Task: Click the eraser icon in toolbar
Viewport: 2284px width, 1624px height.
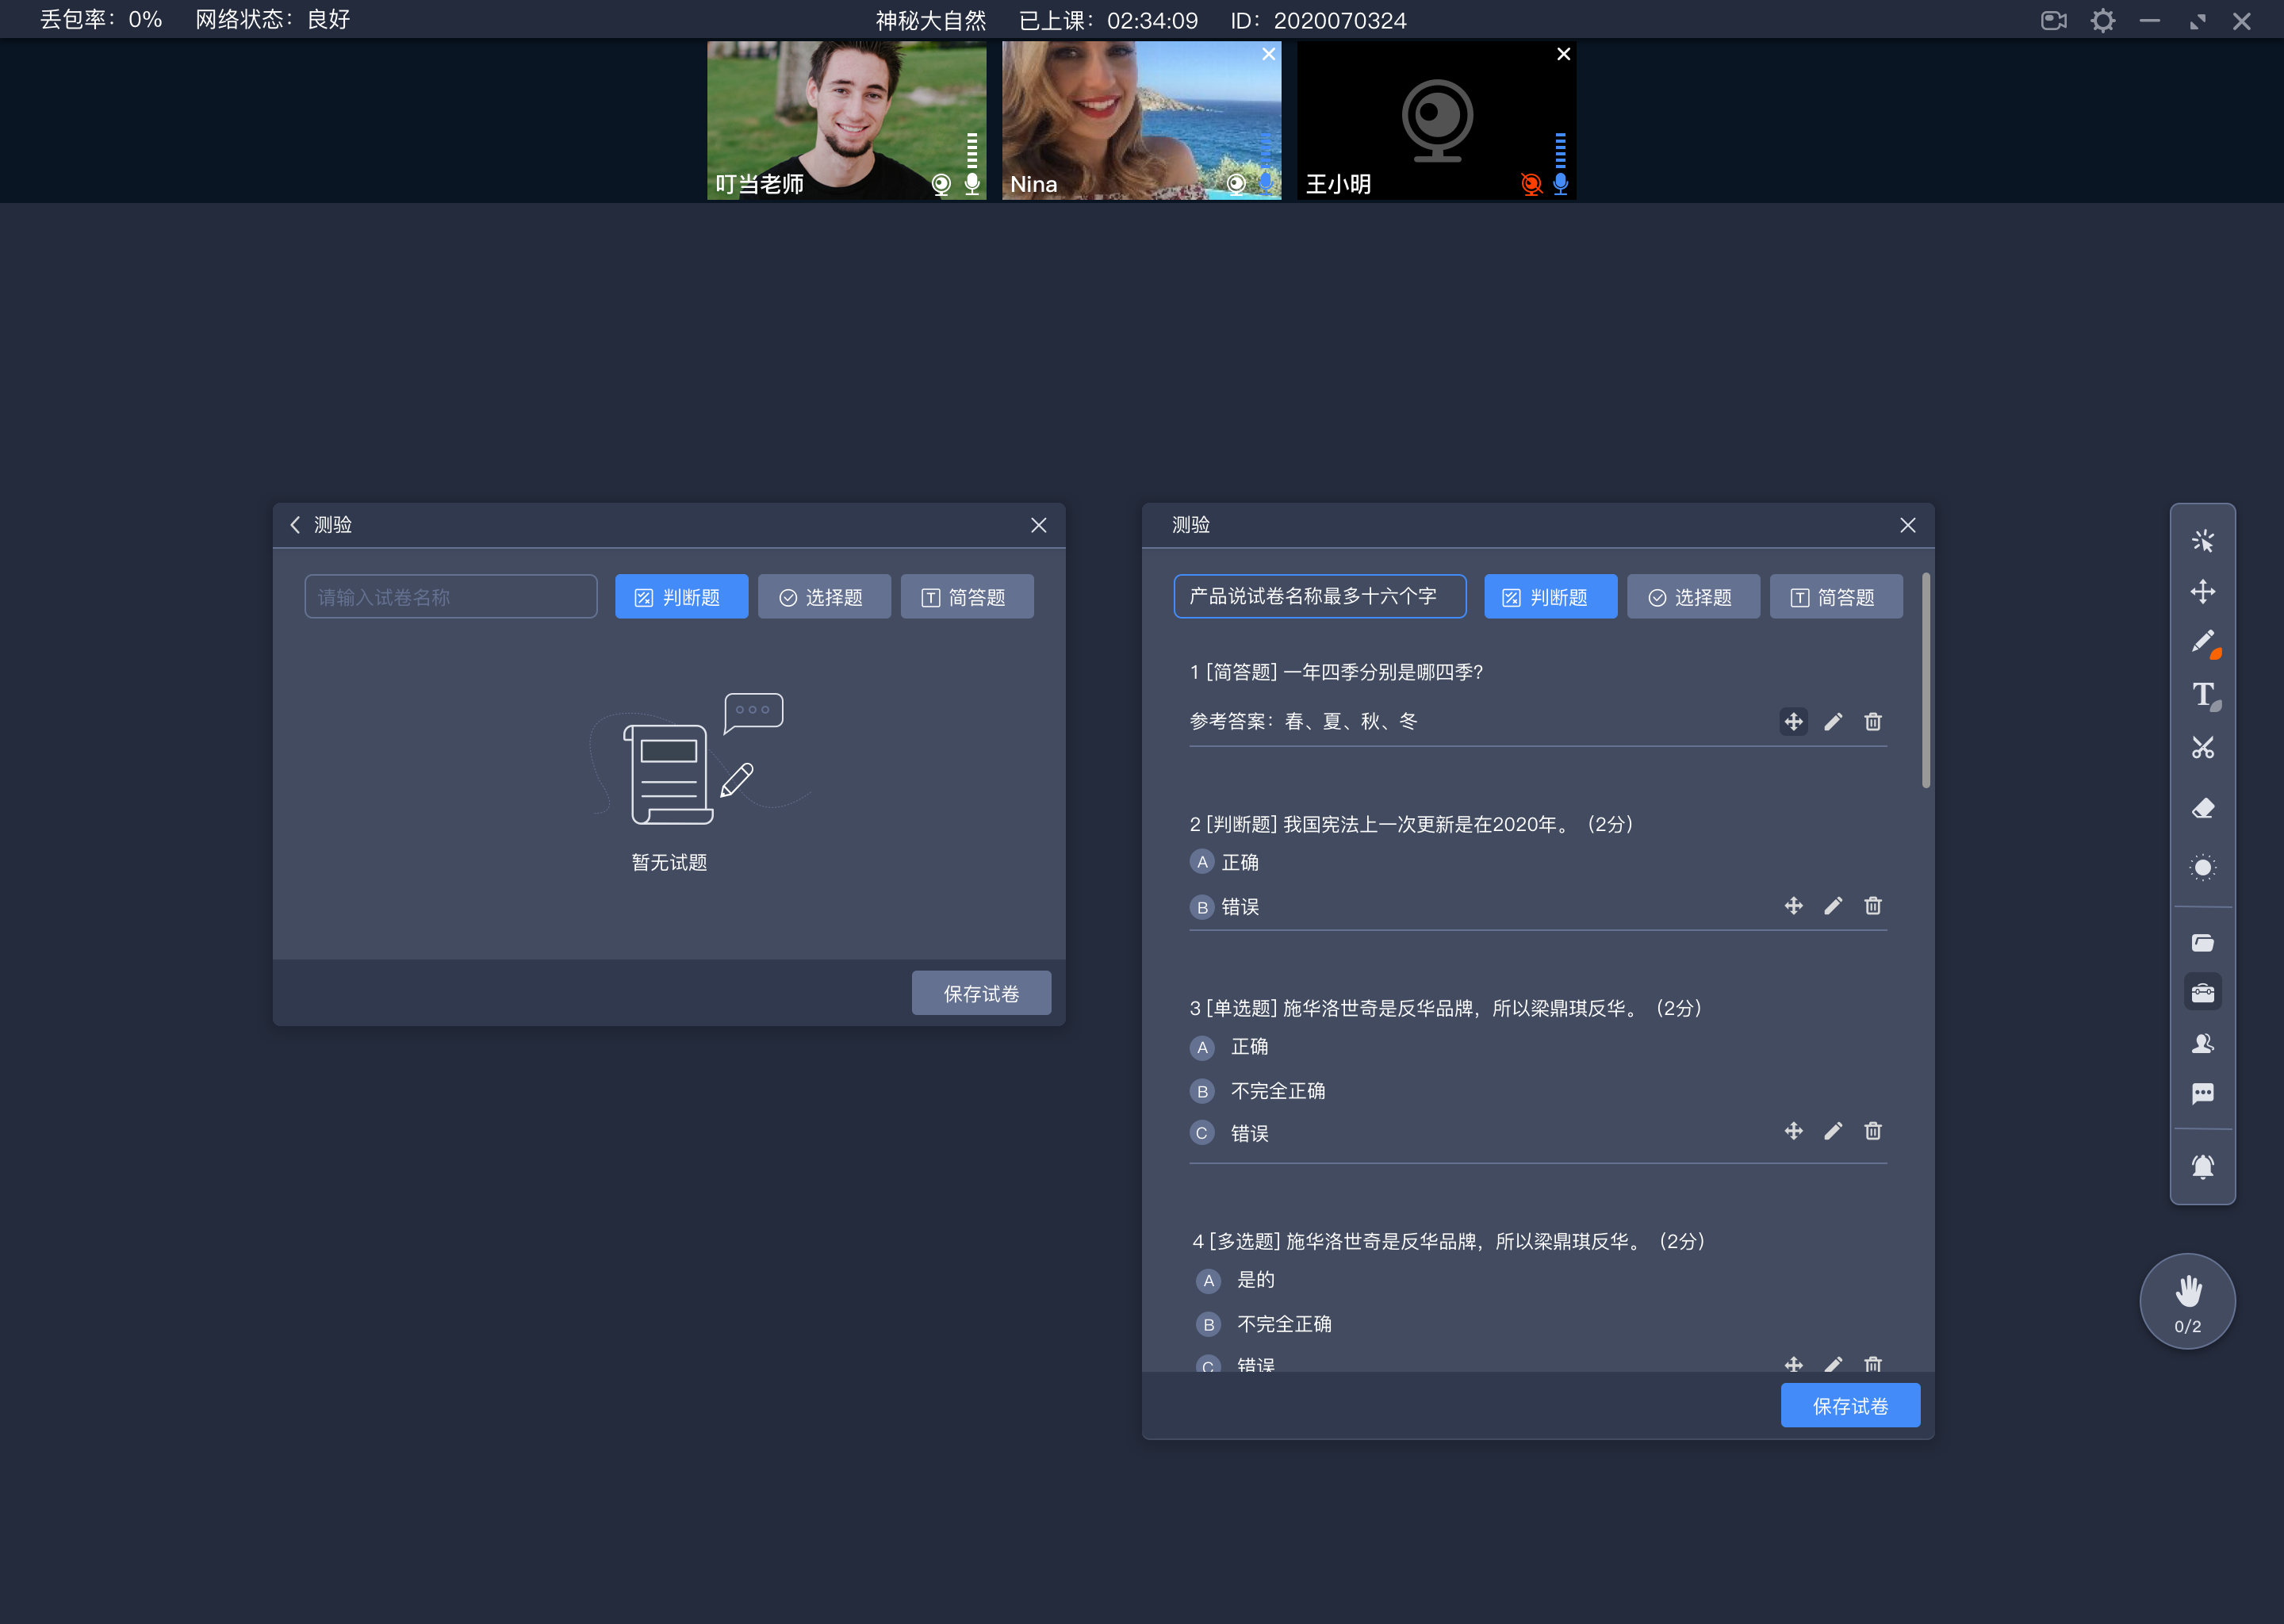Action: [x=2203, y=809]
